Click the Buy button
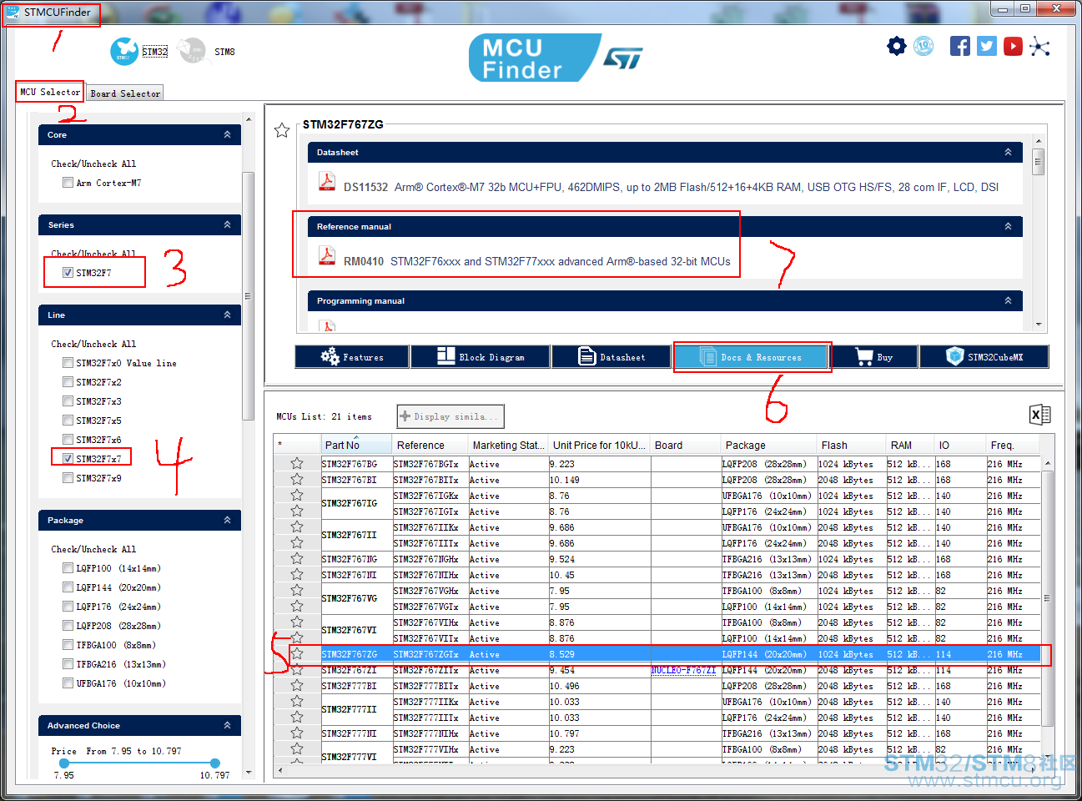The width and height of the screenshot is (1082, 801). coord(873,357)
